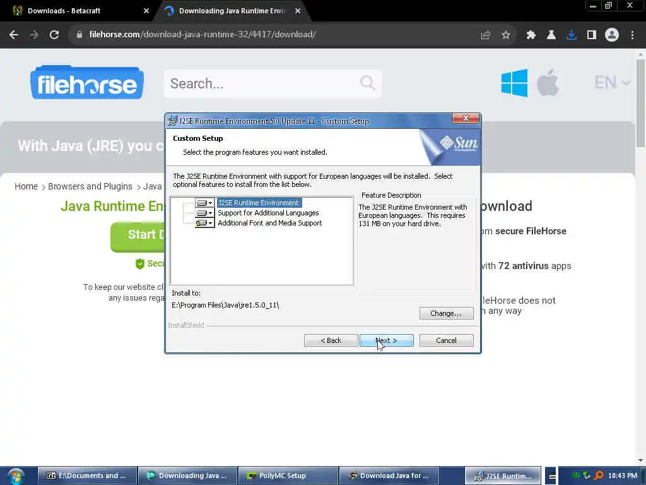Select J2SE Runtime Environment feature row
Screen dimensions: 646x485
click(x=258, y=203)
